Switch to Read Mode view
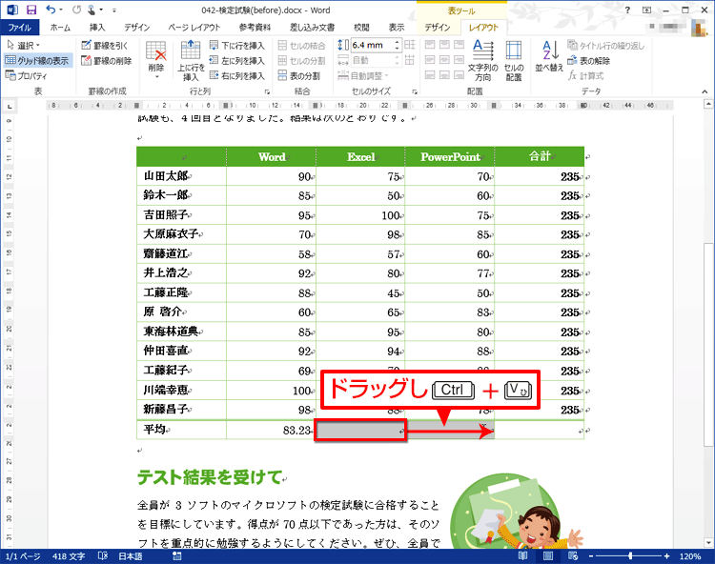The height and width of the screenshot is (564, 715). pos(523,556)
